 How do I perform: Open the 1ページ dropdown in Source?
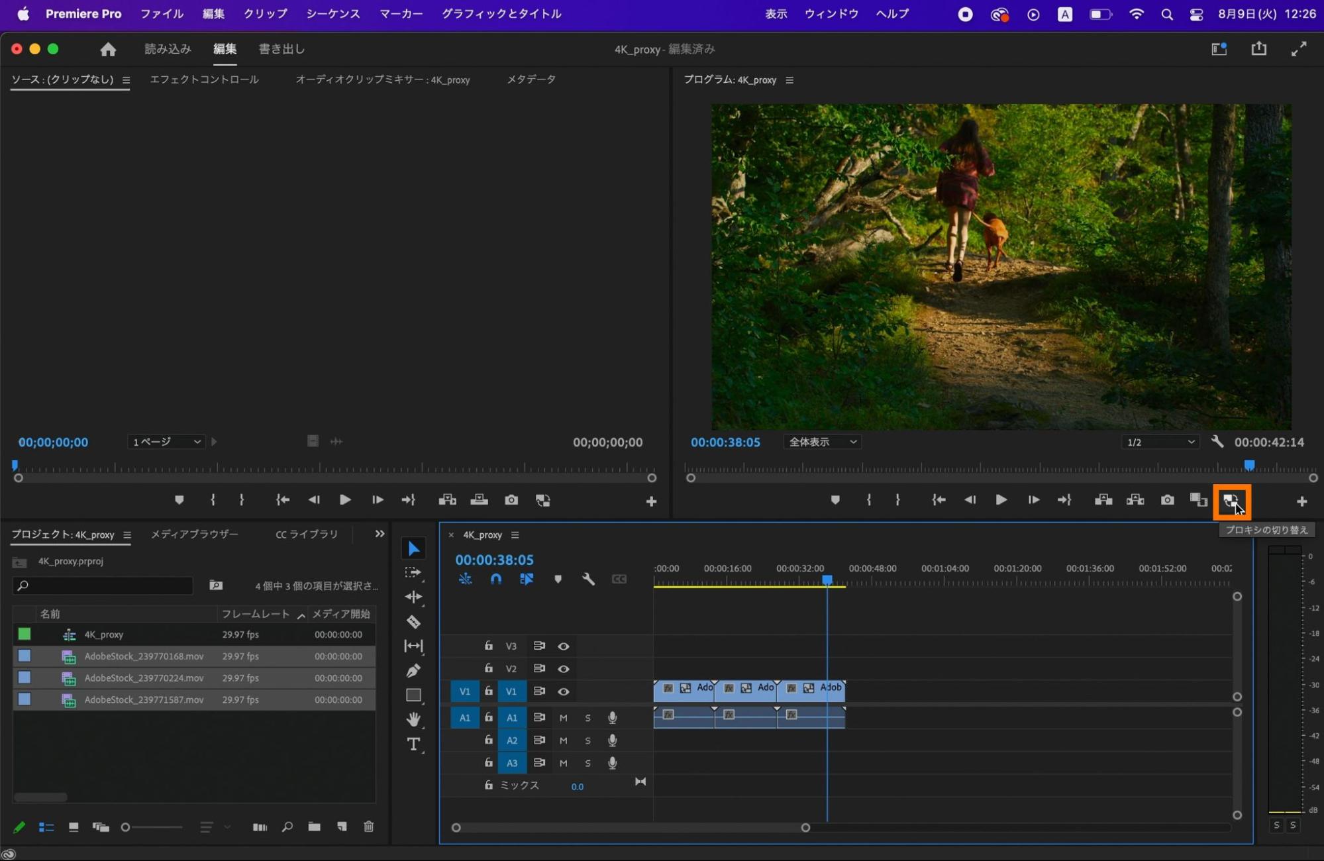[x=166, y=442]
